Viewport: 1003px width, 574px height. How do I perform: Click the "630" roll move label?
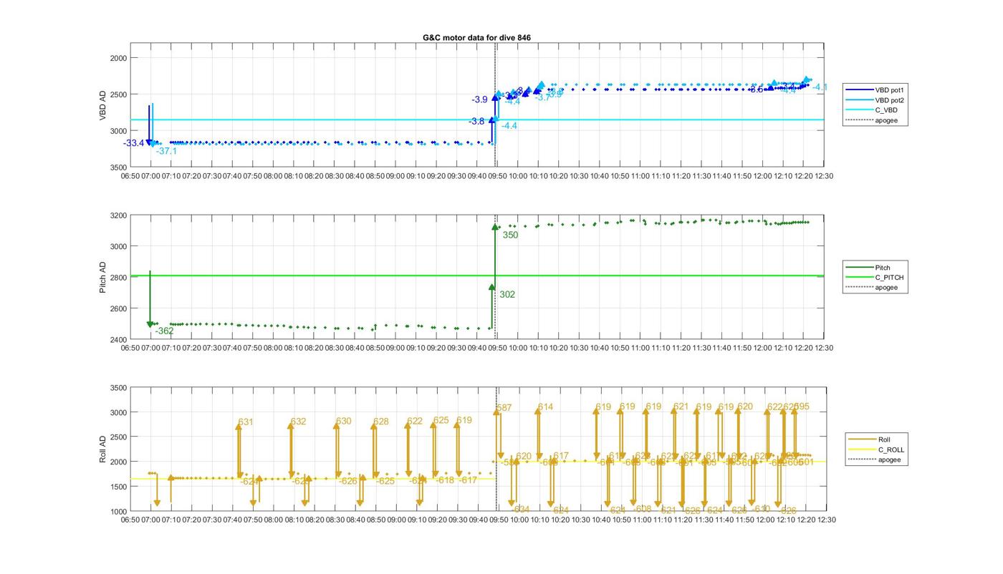click(x=344, y=422)
